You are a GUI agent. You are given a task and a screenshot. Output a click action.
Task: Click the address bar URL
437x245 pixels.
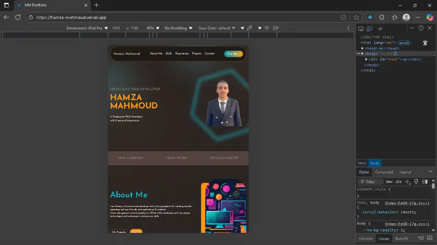click(x=71, y=17)
